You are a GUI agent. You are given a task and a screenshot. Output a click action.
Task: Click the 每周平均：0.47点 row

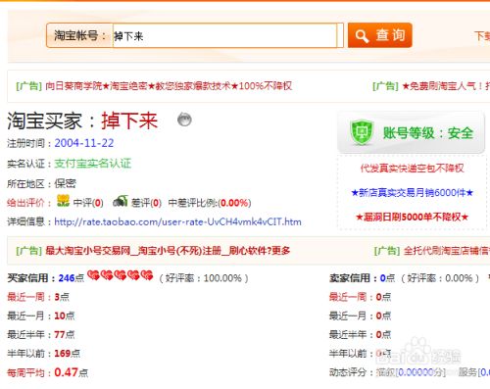coord(48,372)
